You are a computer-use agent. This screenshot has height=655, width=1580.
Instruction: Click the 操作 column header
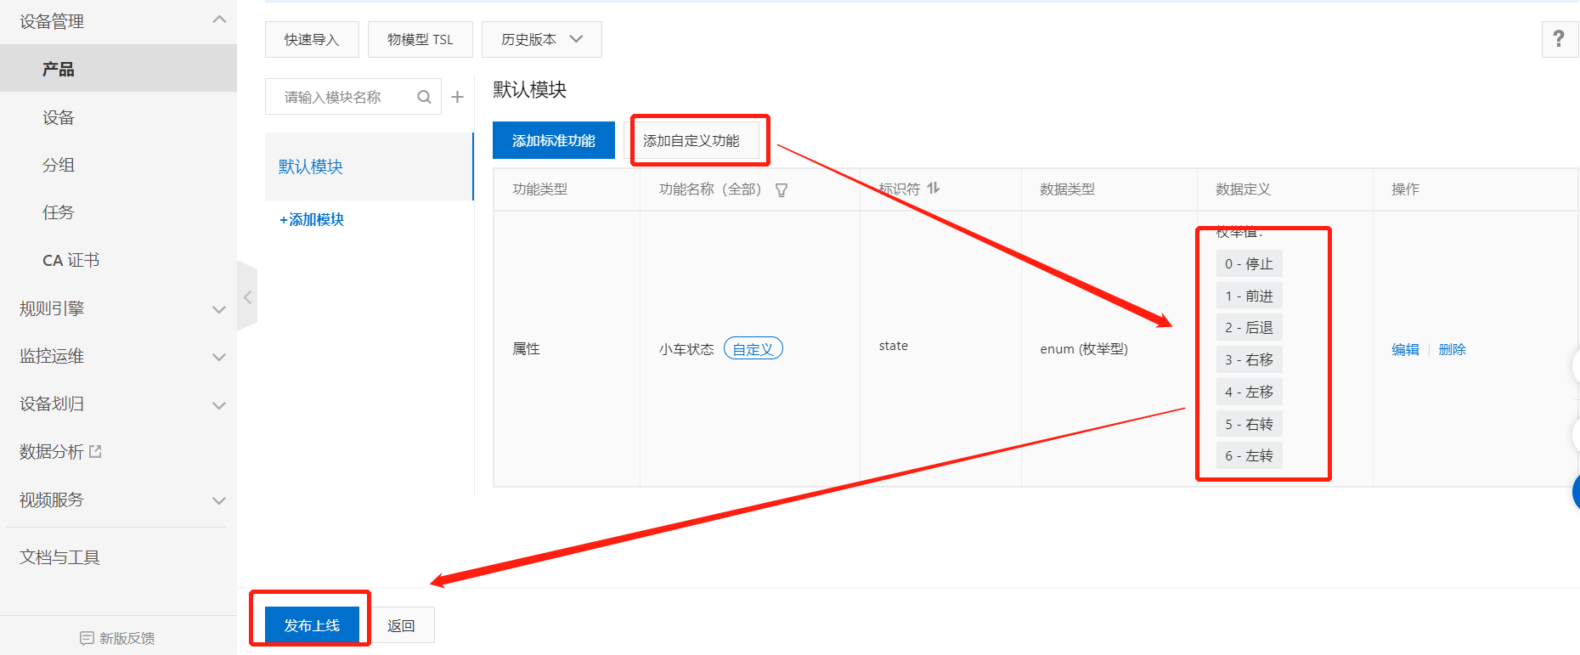coord(1405,189)
